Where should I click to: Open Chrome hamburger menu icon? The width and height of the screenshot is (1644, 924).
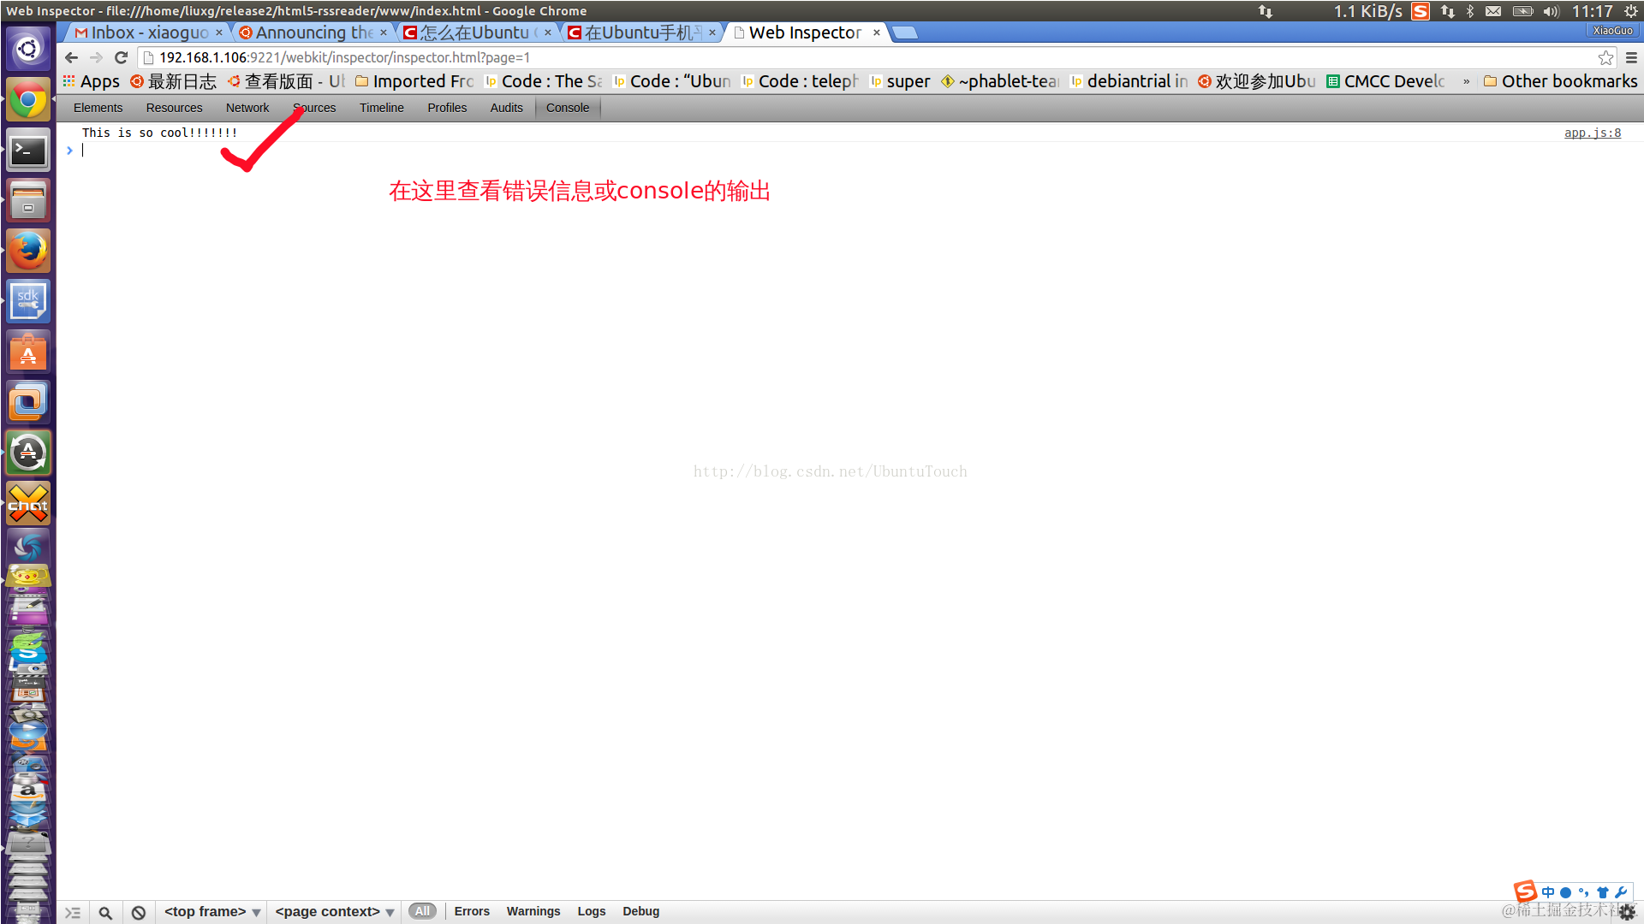click(x=1631, y=57)
